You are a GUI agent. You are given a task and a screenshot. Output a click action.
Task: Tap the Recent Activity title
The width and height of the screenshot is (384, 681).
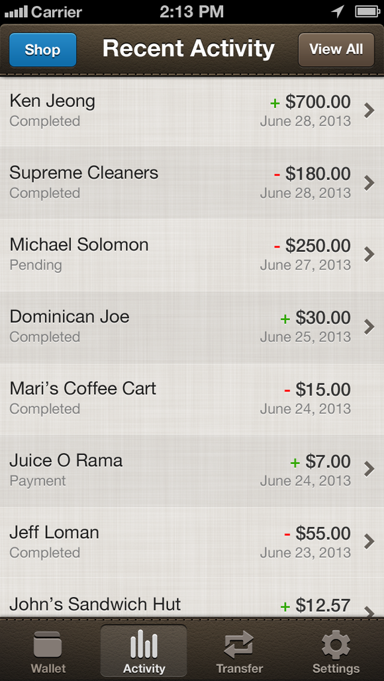(188, 49)
